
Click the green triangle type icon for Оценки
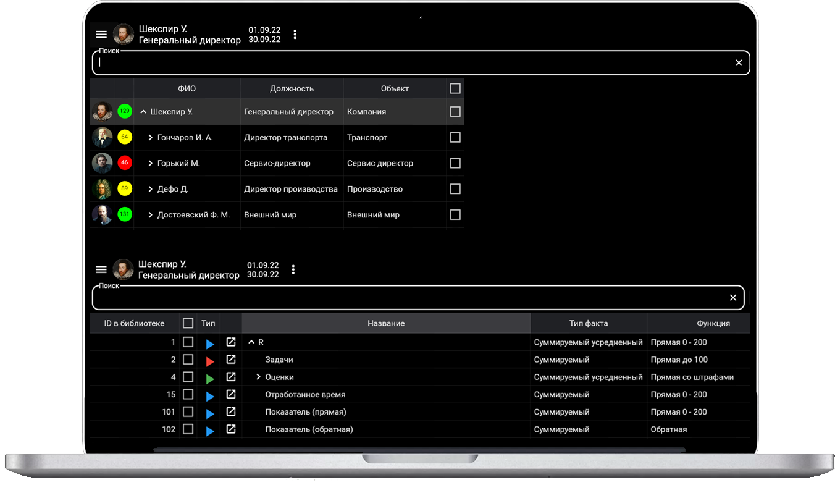click(x=210, y=377)
